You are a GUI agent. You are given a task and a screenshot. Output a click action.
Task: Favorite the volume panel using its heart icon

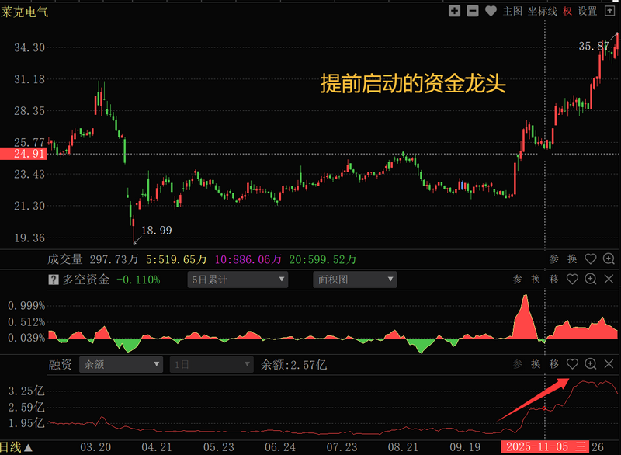click(590, 259)
